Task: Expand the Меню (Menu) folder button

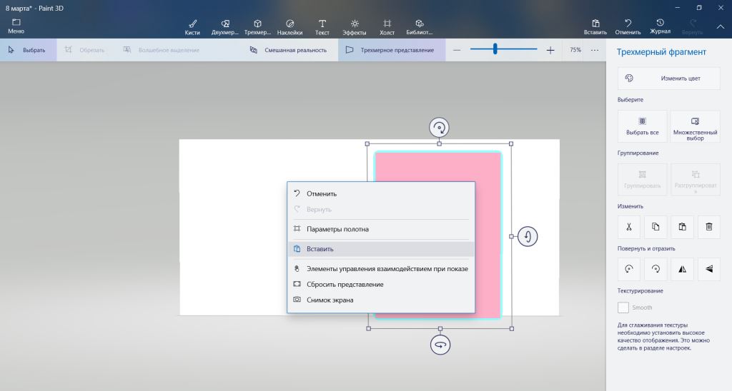Action: (16, 26)
